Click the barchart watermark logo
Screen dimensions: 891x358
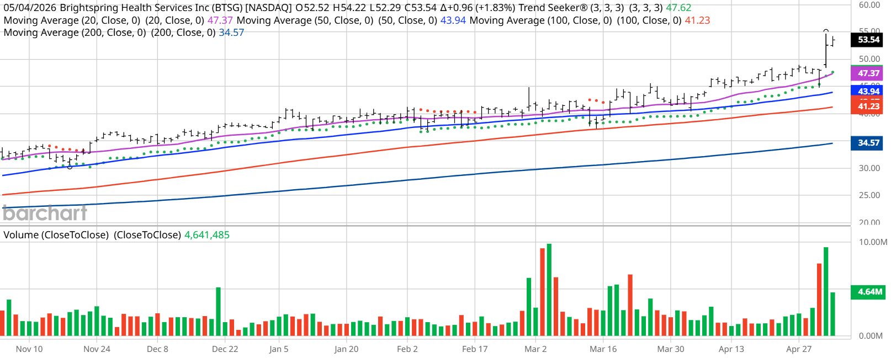(x=45, y=212)
